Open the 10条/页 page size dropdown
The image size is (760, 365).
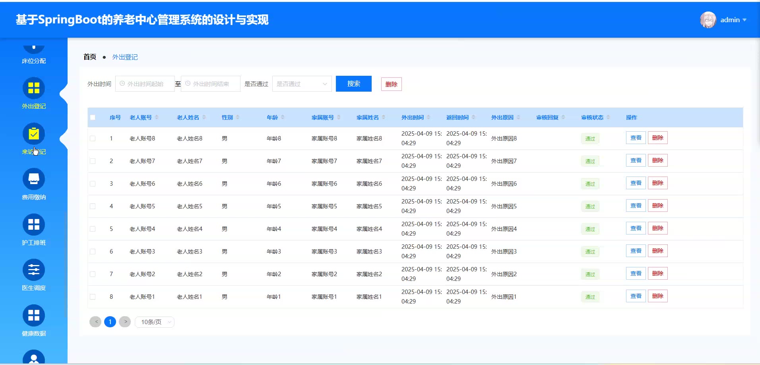(x=155, y=322)
